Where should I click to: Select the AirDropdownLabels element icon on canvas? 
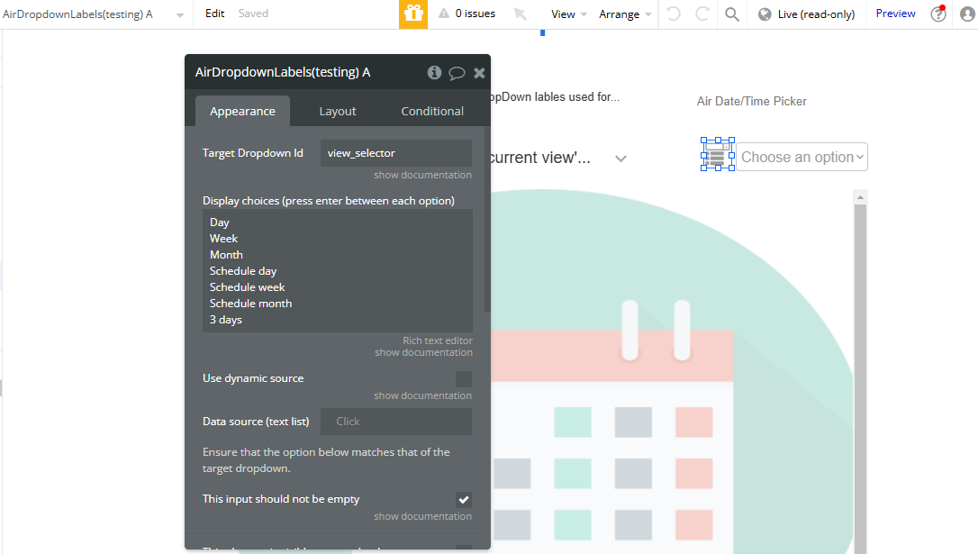[717, 155]
